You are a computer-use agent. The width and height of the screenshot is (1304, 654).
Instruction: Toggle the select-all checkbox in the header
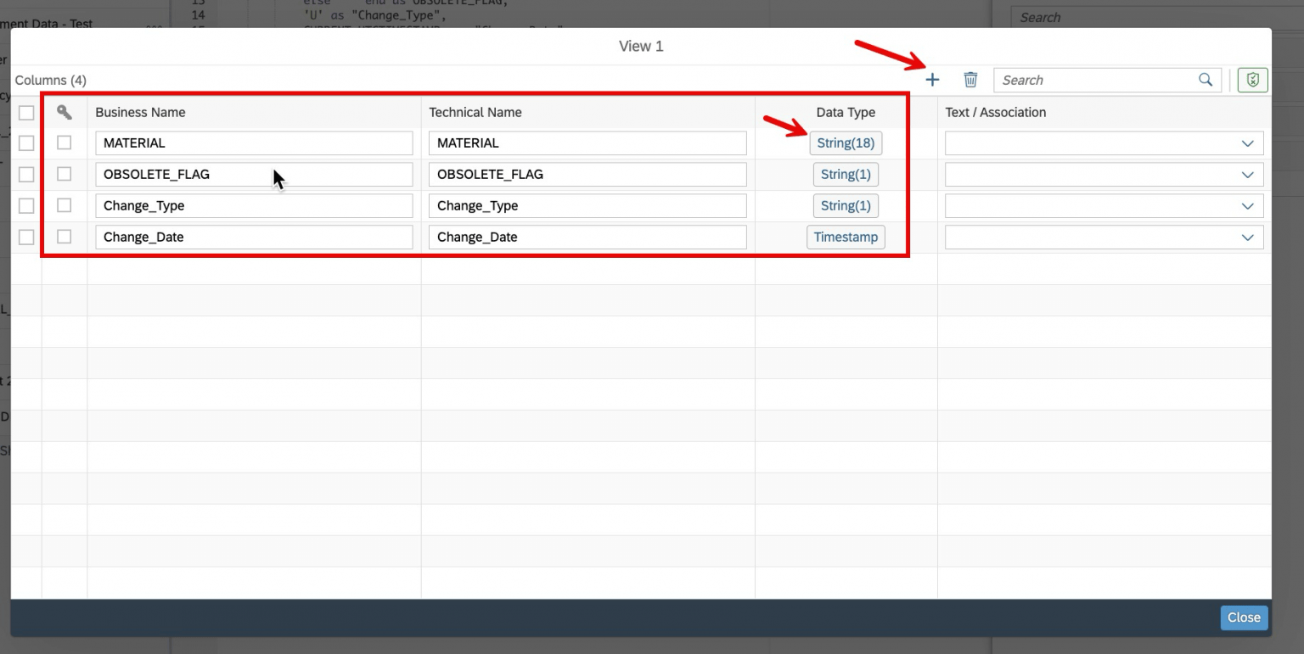tap(25, 112)
